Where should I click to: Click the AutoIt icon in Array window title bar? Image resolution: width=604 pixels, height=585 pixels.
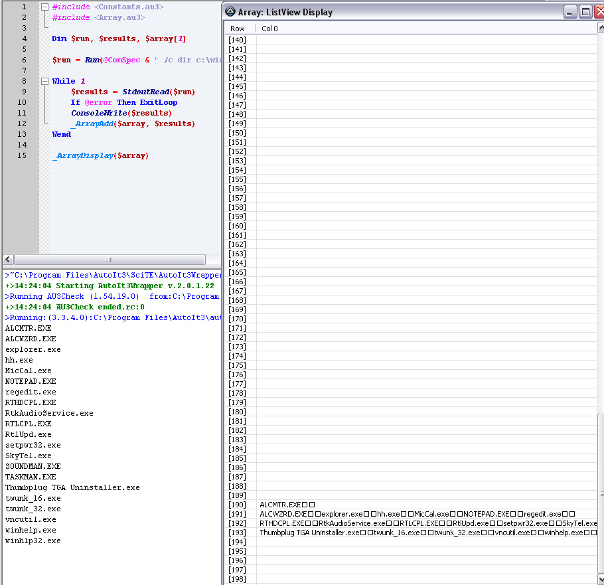pos(230,12)
